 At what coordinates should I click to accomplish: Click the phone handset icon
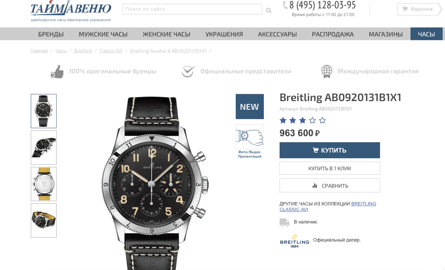click(x=285, y=5)
